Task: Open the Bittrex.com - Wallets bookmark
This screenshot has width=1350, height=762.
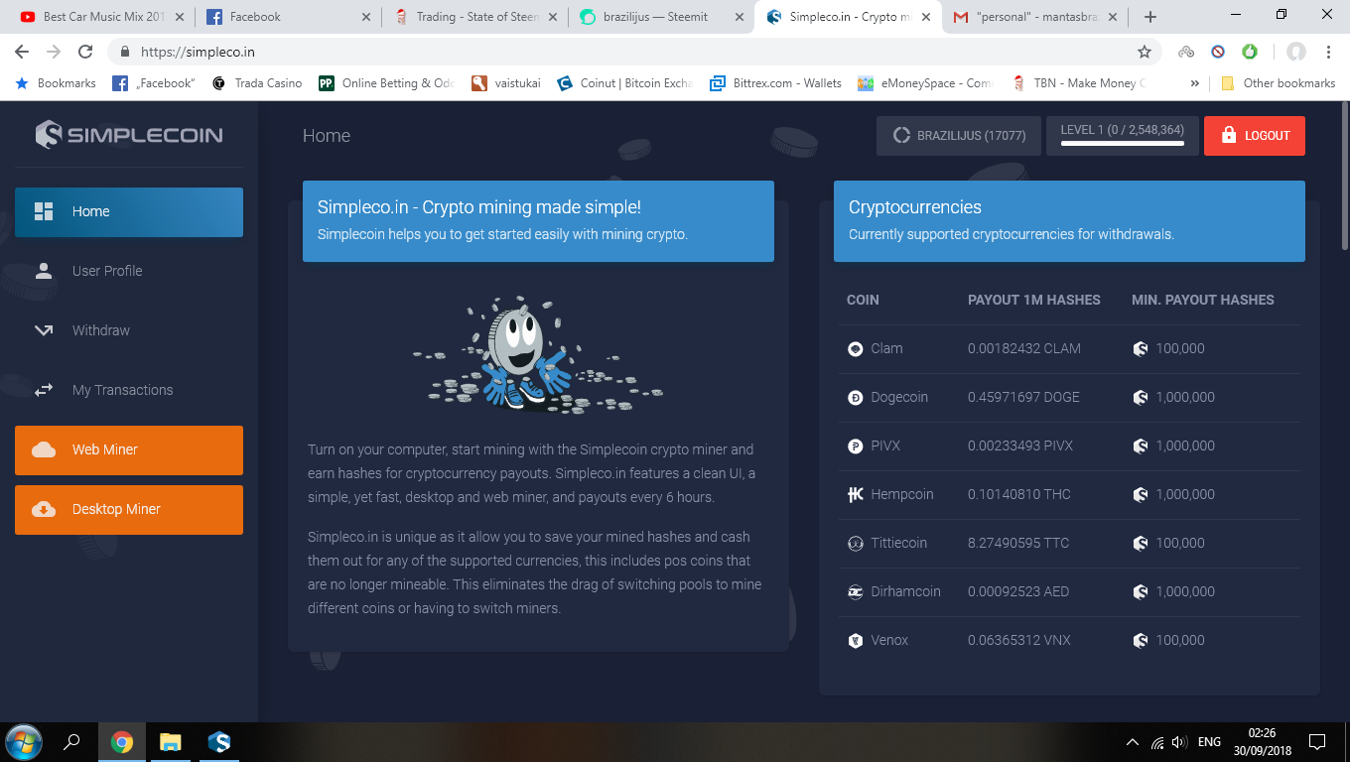Action: 775,83
